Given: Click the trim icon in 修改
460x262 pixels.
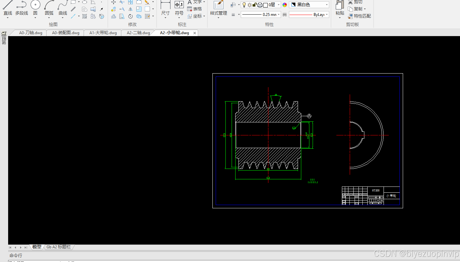Looking at the screenshot, I should coord(122,2).
